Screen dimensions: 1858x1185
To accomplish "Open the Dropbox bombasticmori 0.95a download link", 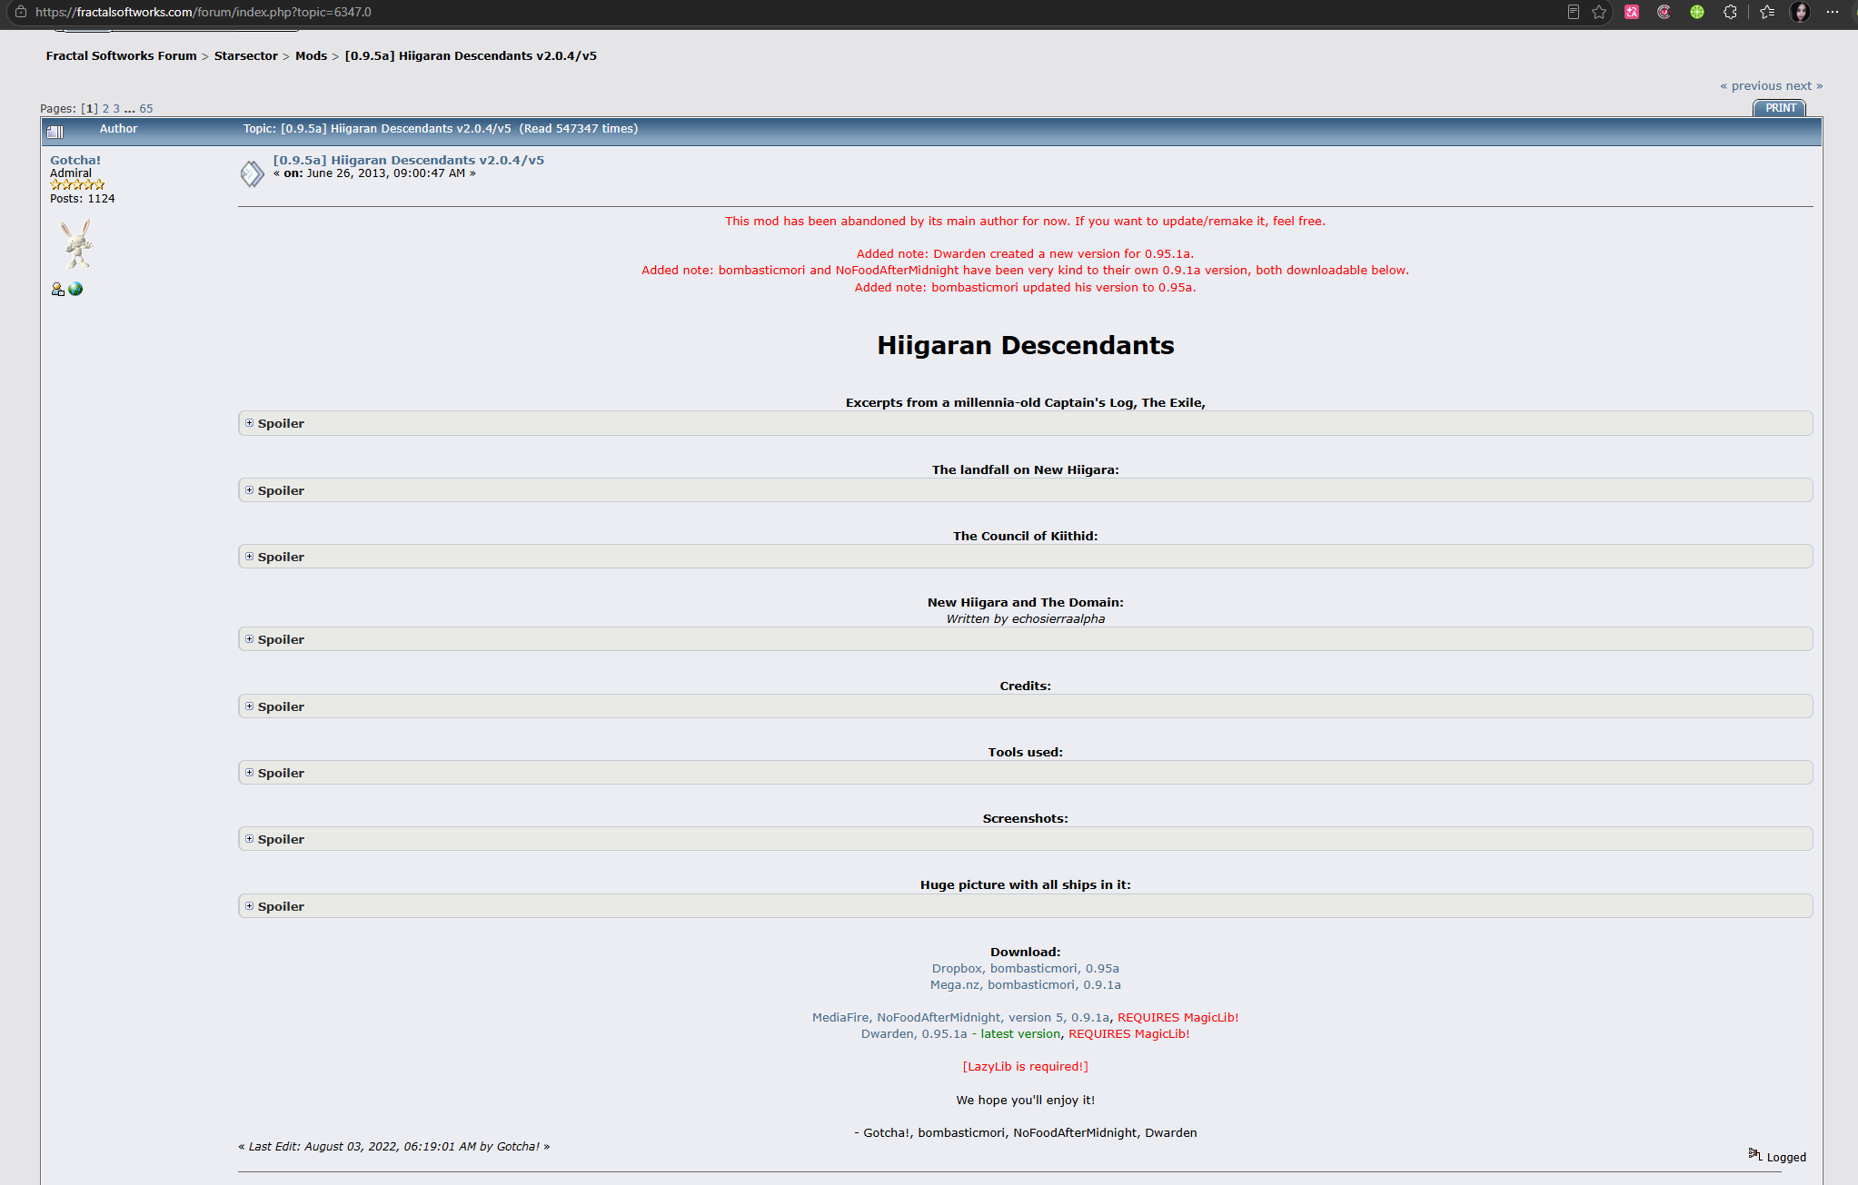I will point(1025,968).
